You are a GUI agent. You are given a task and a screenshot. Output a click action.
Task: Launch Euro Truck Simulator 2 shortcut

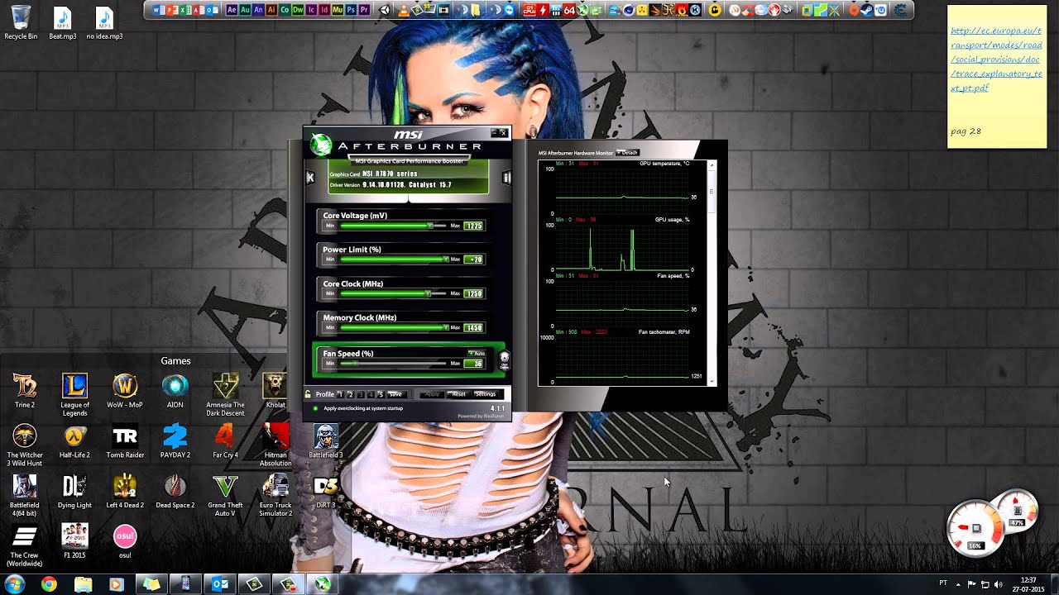(276, 496)
